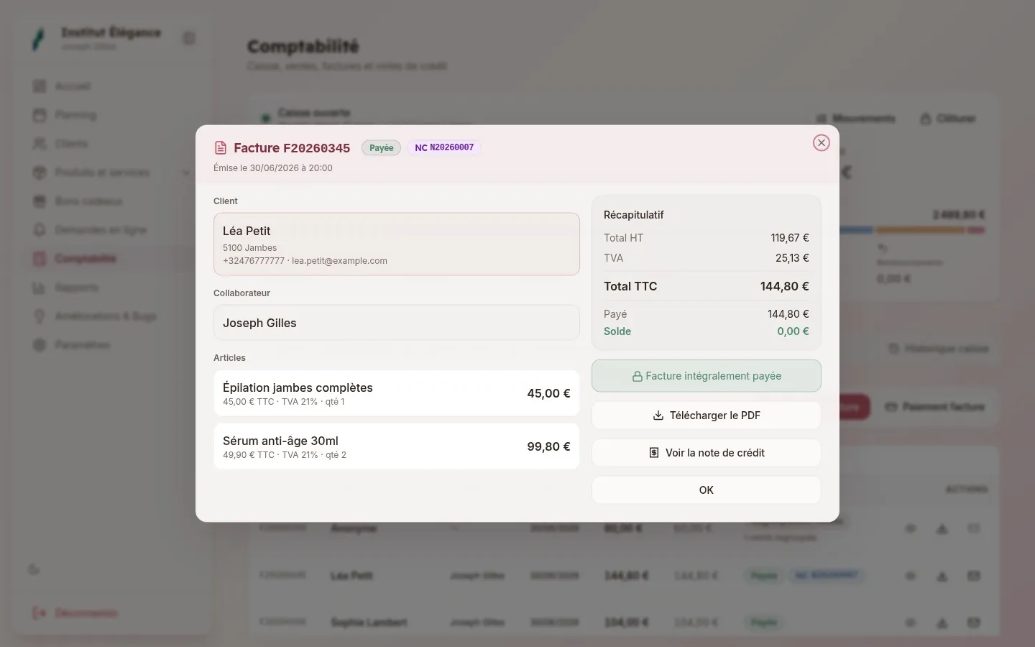Click the Planning calendar icon in the sidebar
This screenshot has width=1035, height=647.
[x=40, y=115]
